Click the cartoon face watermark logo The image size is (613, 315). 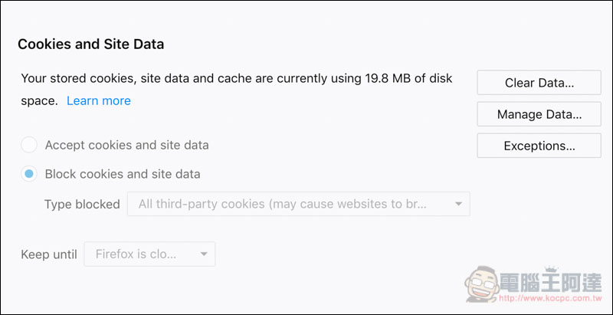tap(481, 284)
